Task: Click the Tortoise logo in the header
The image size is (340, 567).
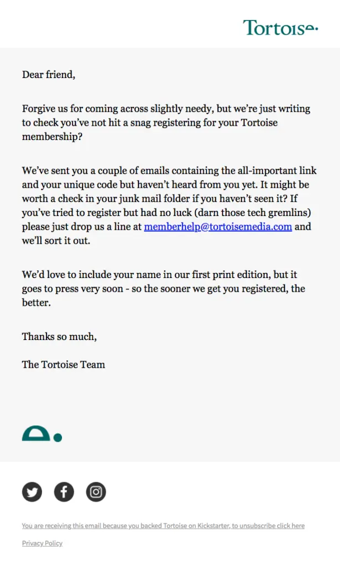Action: click(280, 27)
